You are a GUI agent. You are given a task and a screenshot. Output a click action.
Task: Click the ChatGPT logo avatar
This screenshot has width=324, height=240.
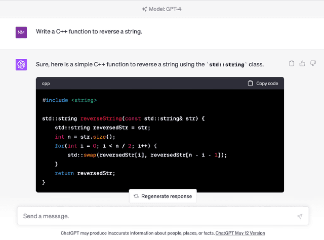(x=21, y=64)
